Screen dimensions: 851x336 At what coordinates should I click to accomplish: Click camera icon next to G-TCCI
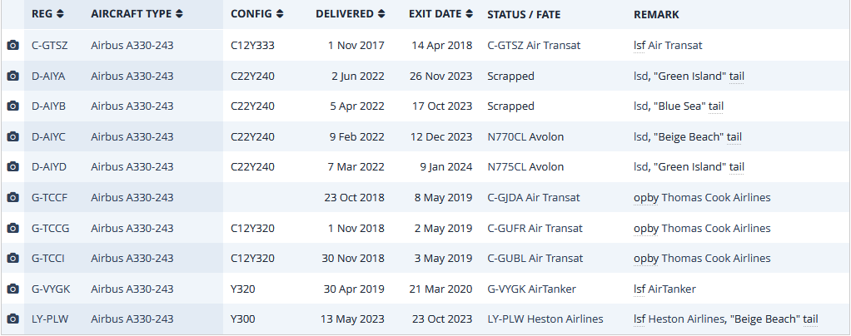tap(12, 259)
